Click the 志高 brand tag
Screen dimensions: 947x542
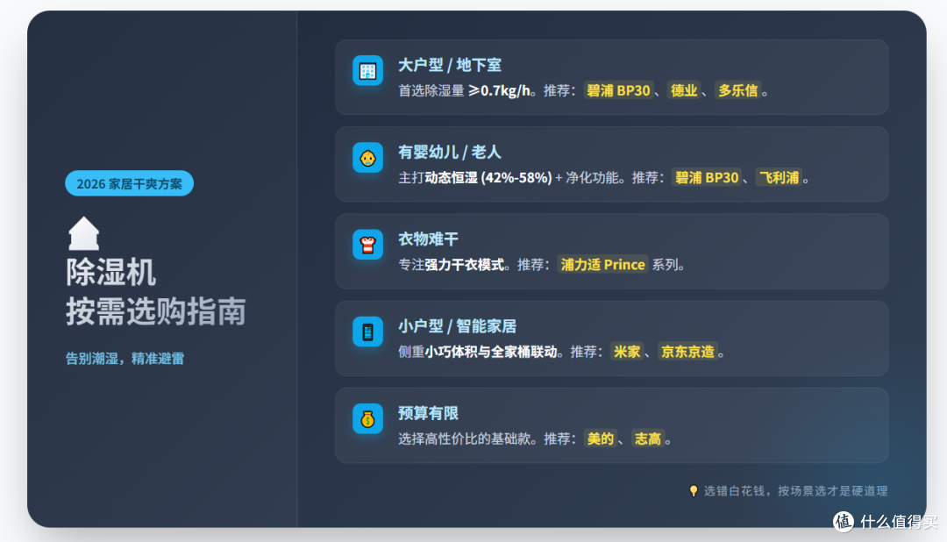click(x=647, y=439)
